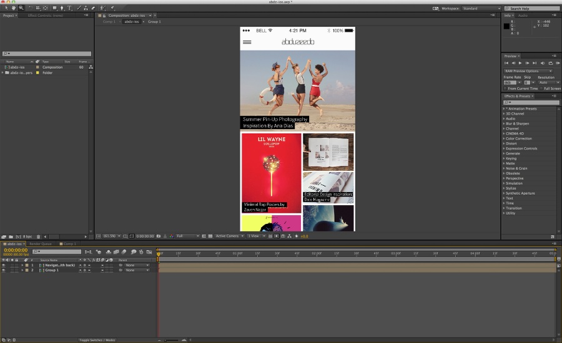562x343 pixels.
Task: Select the Roto Brush tool
Action: point(103,8)
